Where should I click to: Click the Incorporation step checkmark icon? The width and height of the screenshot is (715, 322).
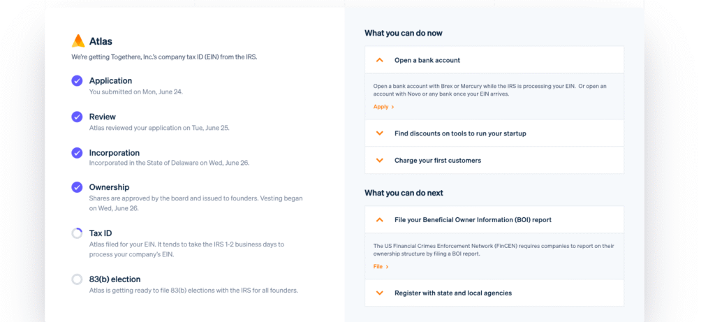click(78, 153)
